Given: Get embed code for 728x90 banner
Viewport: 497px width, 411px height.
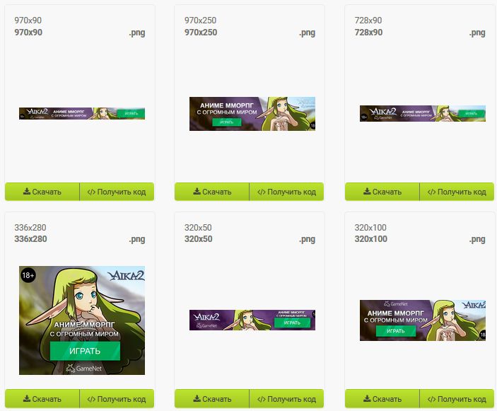Looking at the screenshot, I should pyautogui.click(x=457, y=192).
